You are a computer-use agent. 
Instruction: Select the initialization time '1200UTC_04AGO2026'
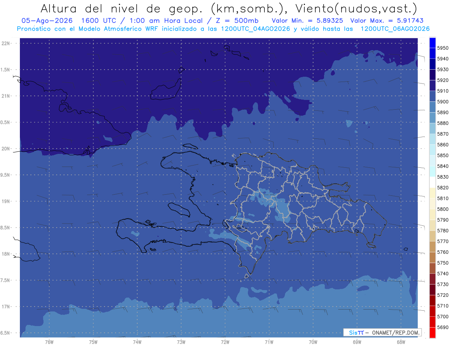coord(256,29)
